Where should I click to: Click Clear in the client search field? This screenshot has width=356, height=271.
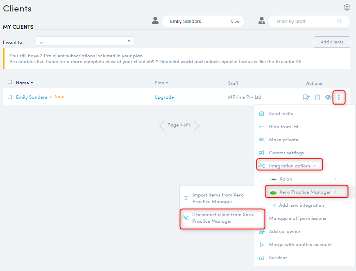point(236,21)
